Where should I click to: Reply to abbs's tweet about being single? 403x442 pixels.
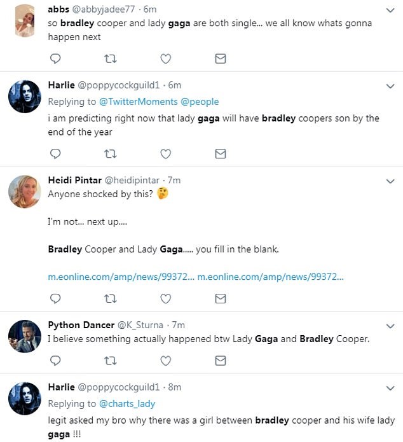pyautogui.click(x=55, y=59)
